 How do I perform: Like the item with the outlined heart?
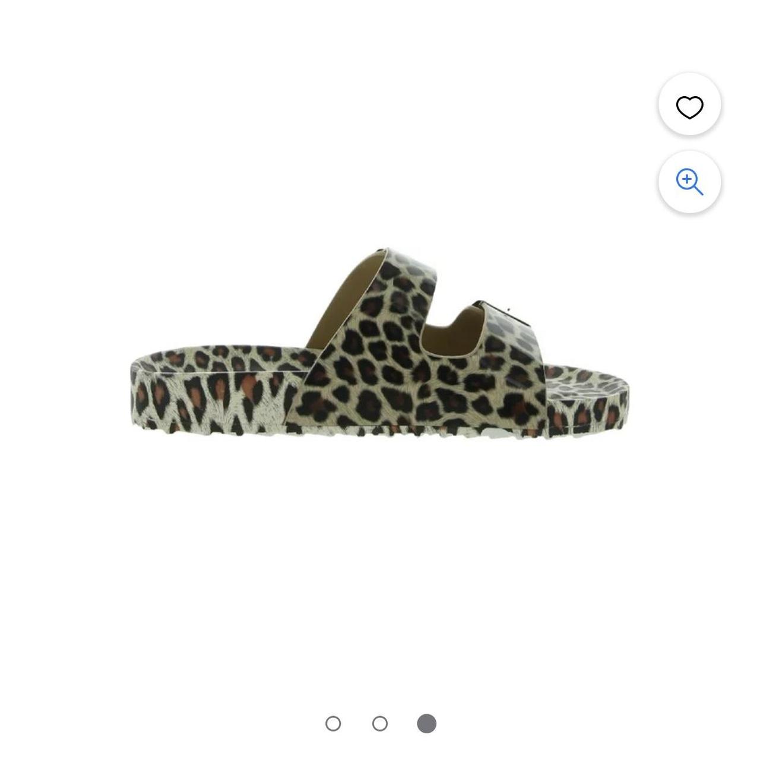[689, 107]
